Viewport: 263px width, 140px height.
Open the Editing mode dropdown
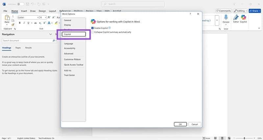tap(240, 11)
